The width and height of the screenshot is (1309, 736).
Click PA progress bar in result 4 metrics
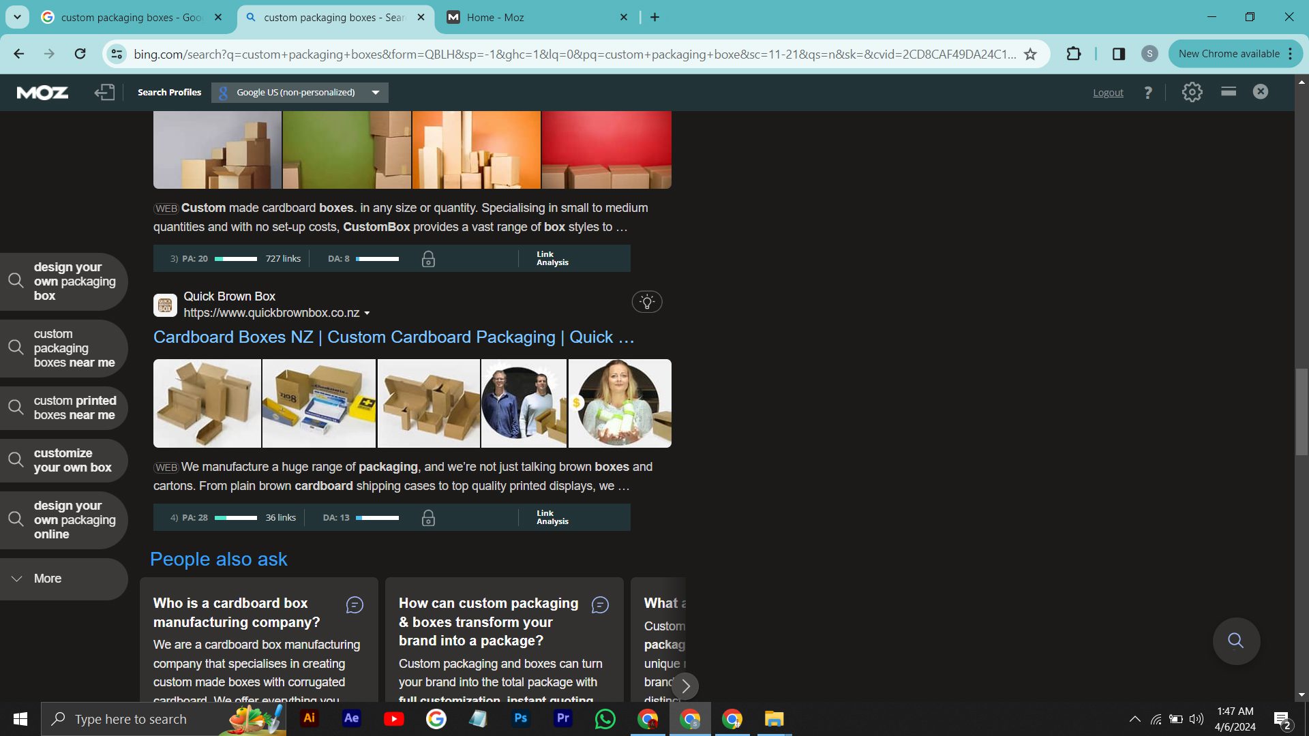pos(236,518)
